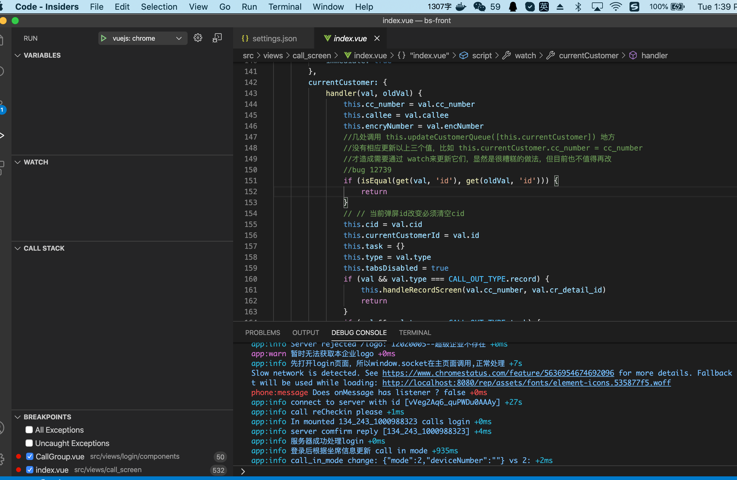
Task: Open the chromestatus.com slow network link
Action: point(498,373)
